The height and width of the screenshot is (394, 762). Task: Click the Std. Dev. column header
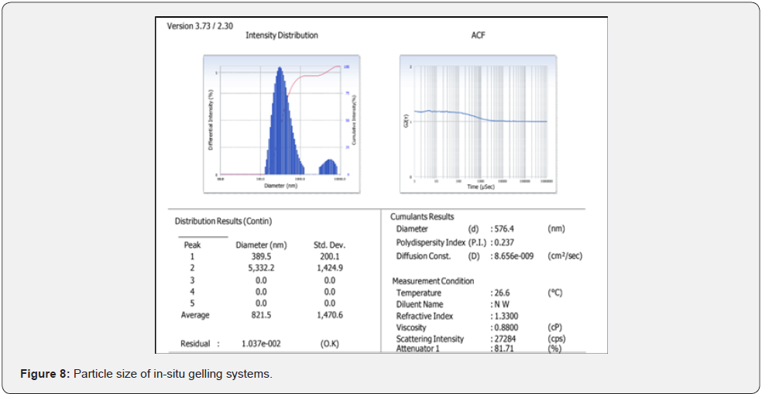coord(329,245)
